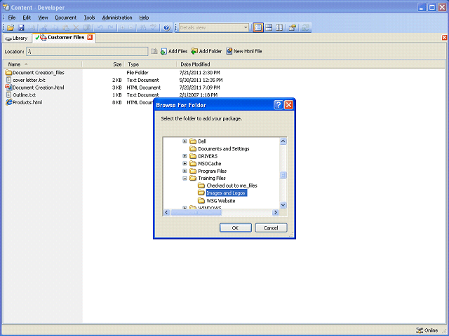Click the Open folder toolbar icon

[x=11, y=27]
